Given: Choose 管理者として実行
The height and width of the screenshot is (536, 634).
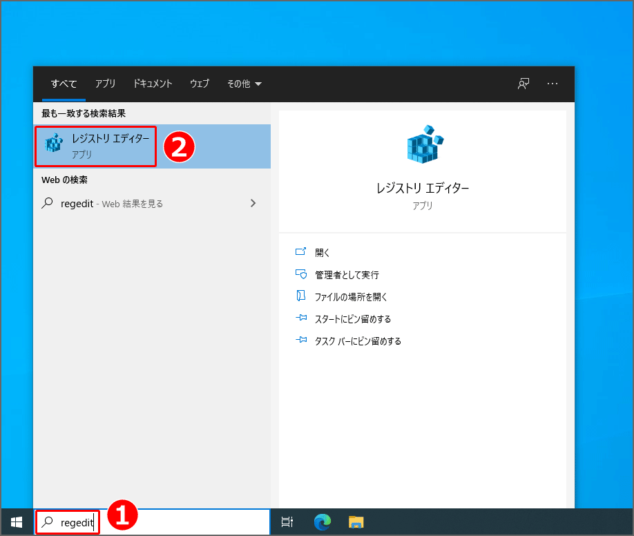Looking at the screenshot, I should pyautogui.click(x=347, y=275).
